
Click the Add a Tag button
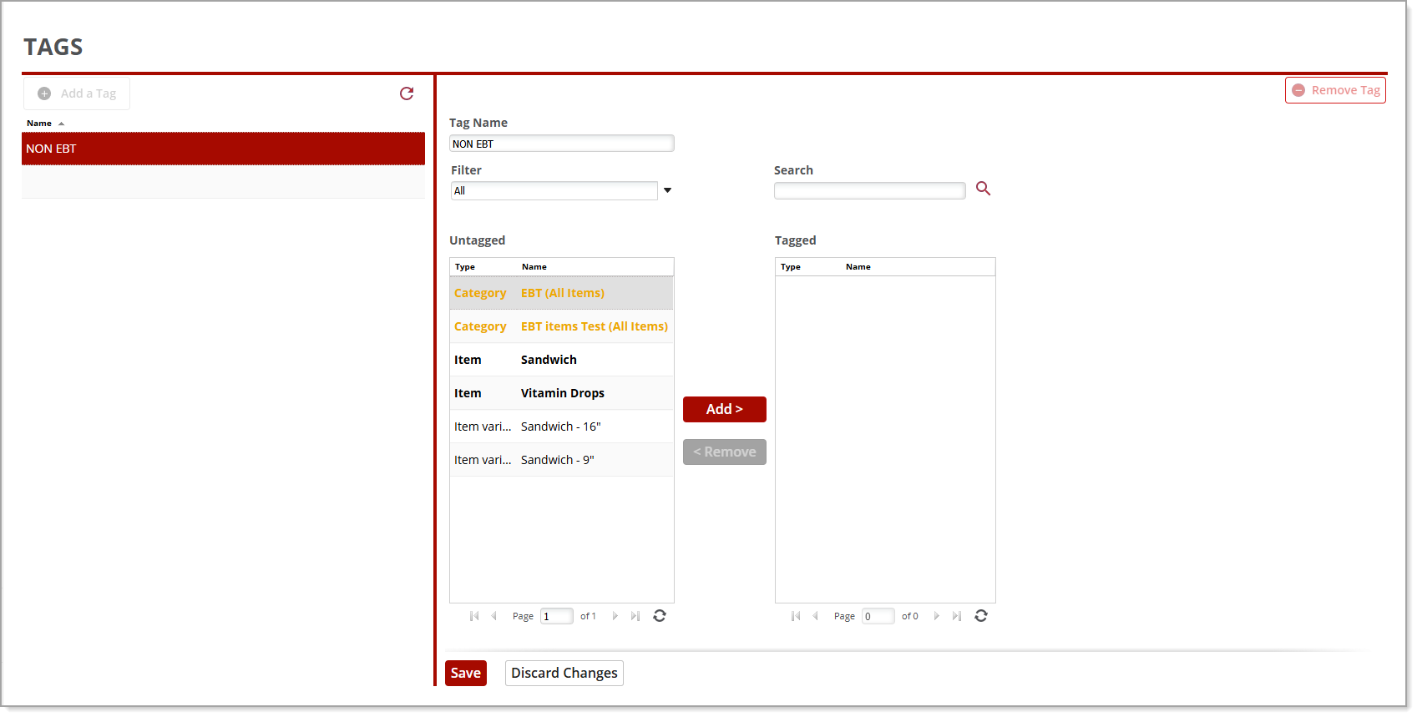[x=77, y=93]
